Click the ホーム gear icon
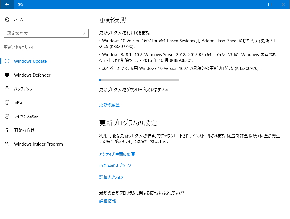The height and width of the screenshot is (219, 290). [x=7, y=20]
